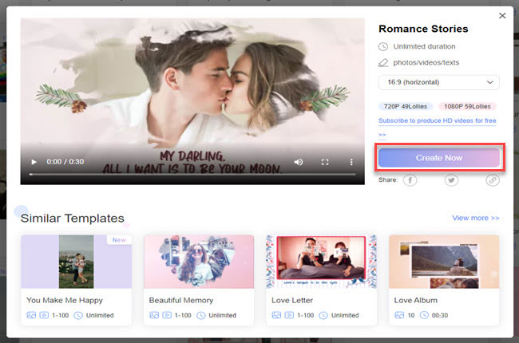Play the Romance Stories preview video
This screenshot has height=343, width=519.
[34, 162]
